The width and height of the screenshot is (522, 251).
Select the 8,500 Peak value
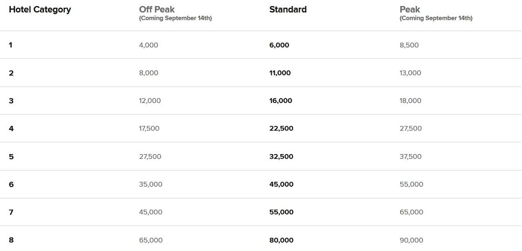pos(409,45)
